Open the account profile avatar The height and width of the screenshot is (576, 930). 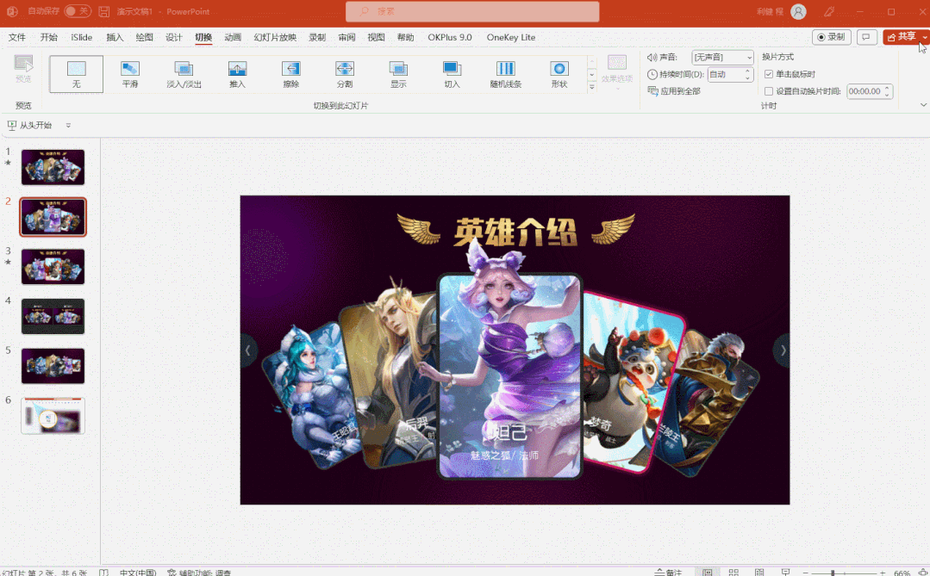[x=798, y=11]
